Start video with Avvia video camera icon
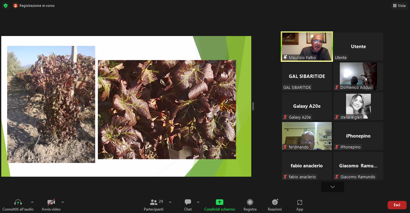The width and height of the screenshot is (410, 213). pos(51,202)
